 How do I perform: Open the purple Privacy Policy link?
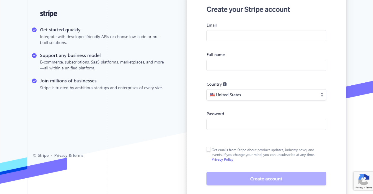click(222, 159)
